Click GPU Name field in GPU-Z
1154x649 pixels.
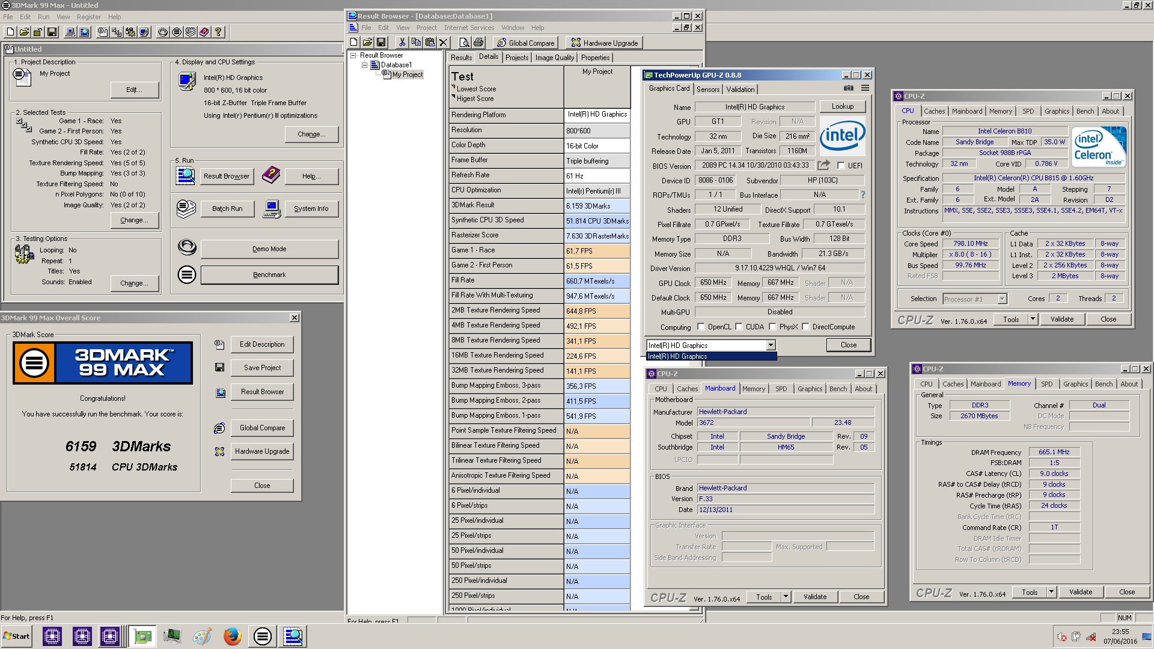754,107
